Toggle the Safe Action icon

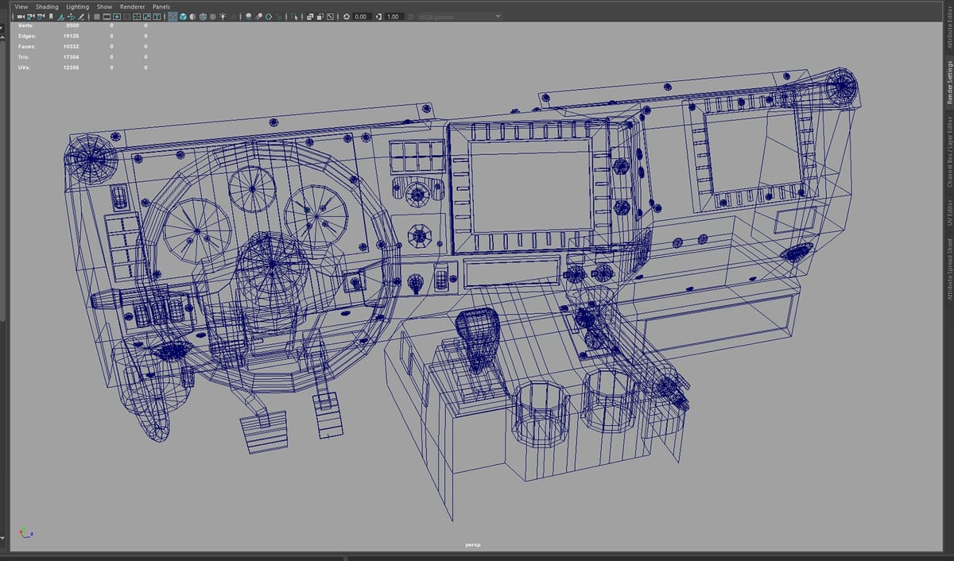click(x=147, y=17)
